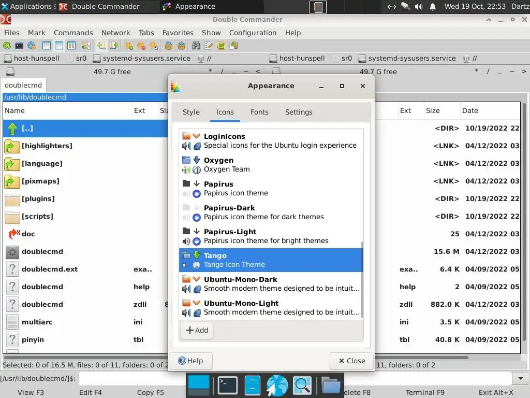Select the doublecmd folder tab

(23, 86)
